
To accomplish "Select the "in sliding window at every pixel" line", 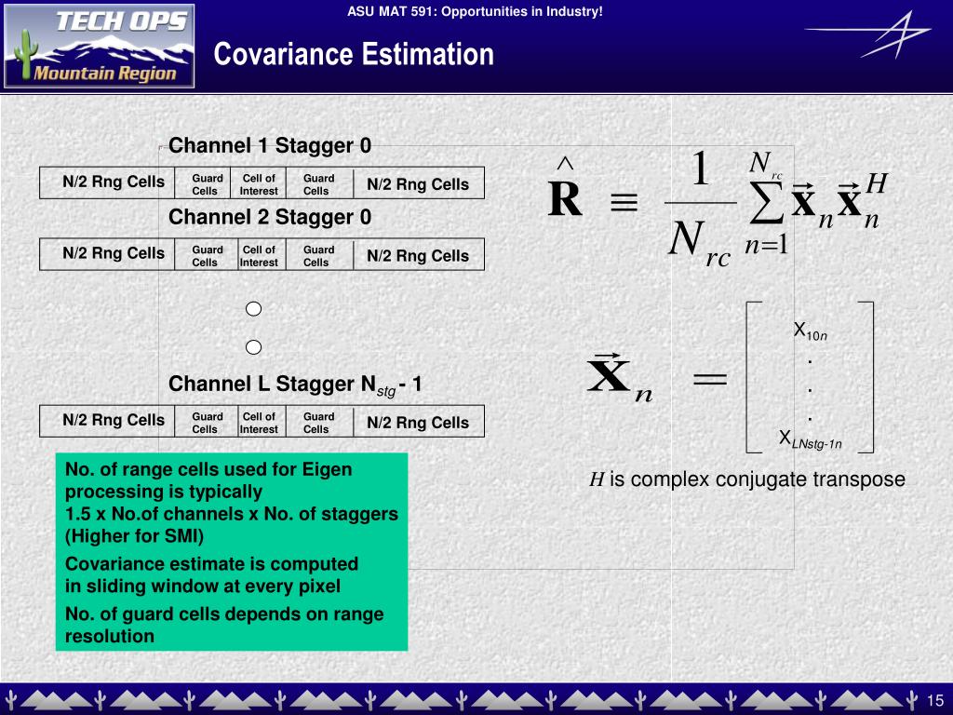I will coord(202,587).
